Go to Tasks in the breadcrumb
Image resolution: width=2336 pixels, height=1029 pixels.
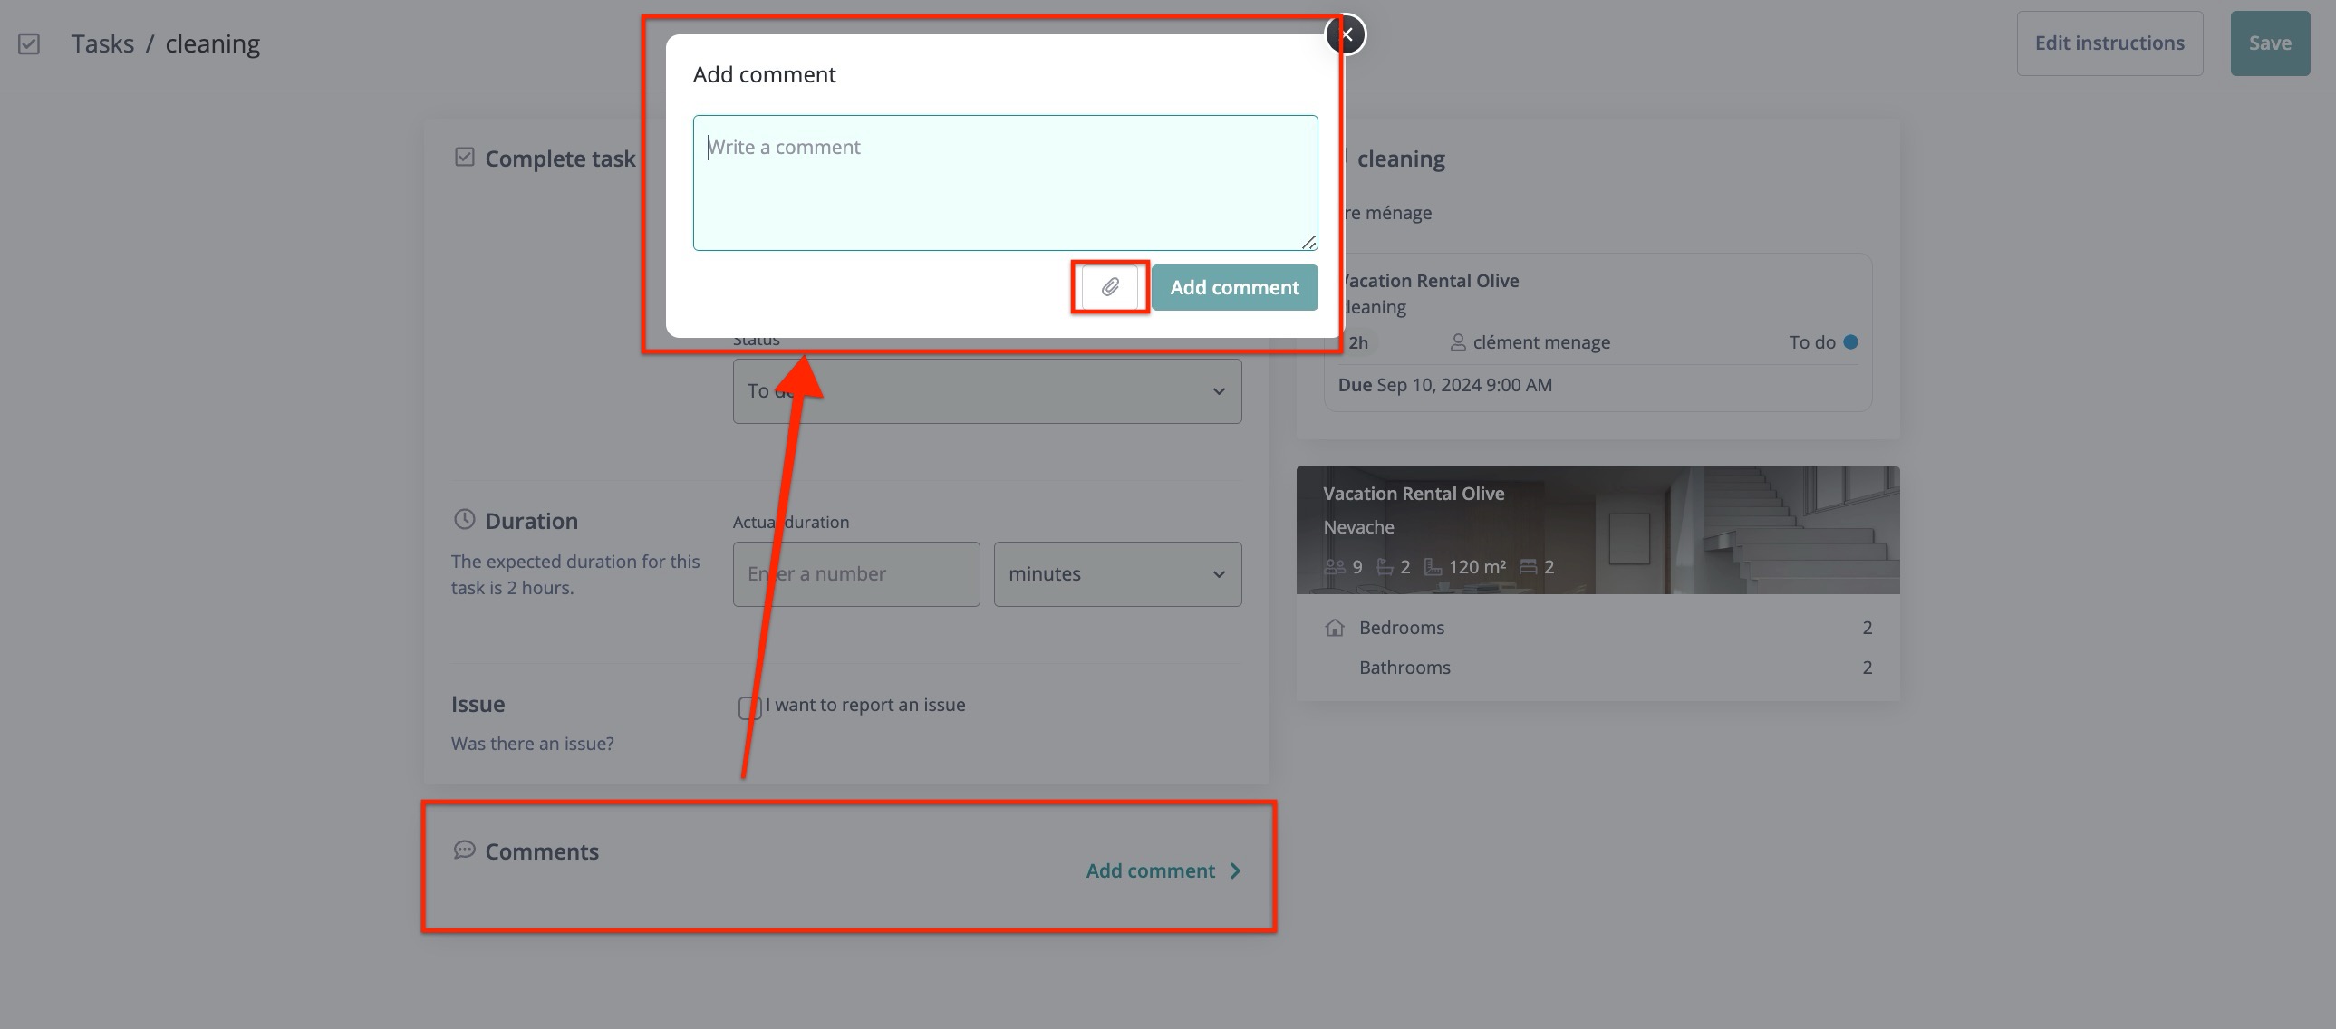[x=102, y=43]
